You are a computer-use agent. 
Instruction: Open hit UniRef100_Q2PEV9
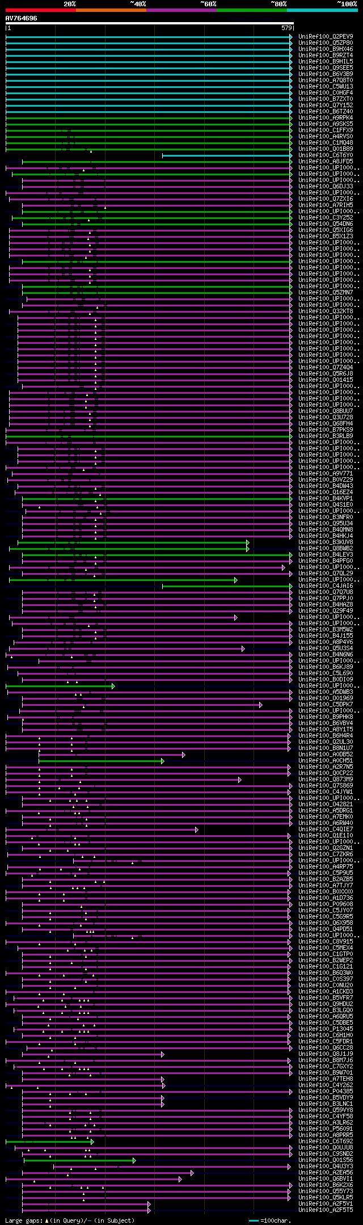(x=326, y=36)
